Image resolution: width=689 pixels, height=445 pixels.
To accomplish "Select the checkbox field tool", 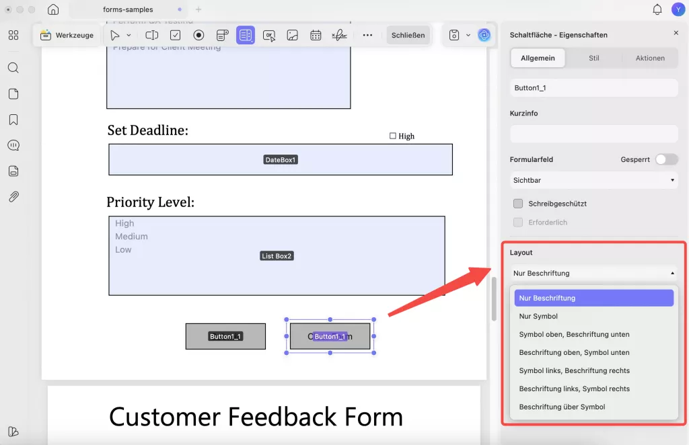I will point(176,35).
